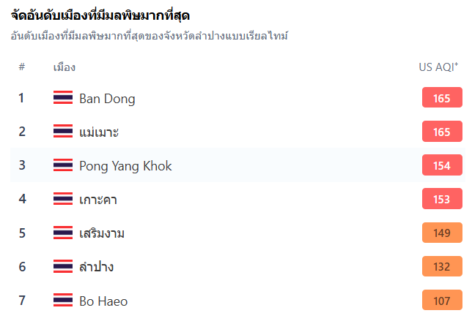Click the flag beside ลำปาง
The width and height of the screenshot is (472, 324).
[x=63, y=266]
